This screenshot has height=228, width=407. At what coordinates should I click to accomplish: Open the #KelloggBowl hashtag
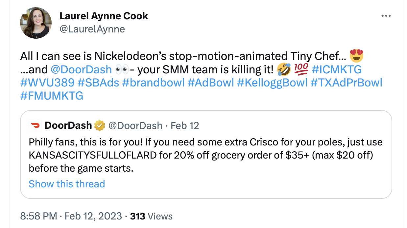click(273, 83)
